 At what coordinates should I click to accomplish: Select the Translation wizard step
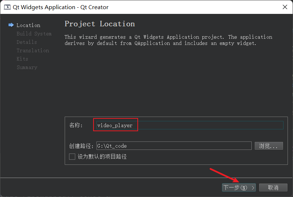coord(33,50)
